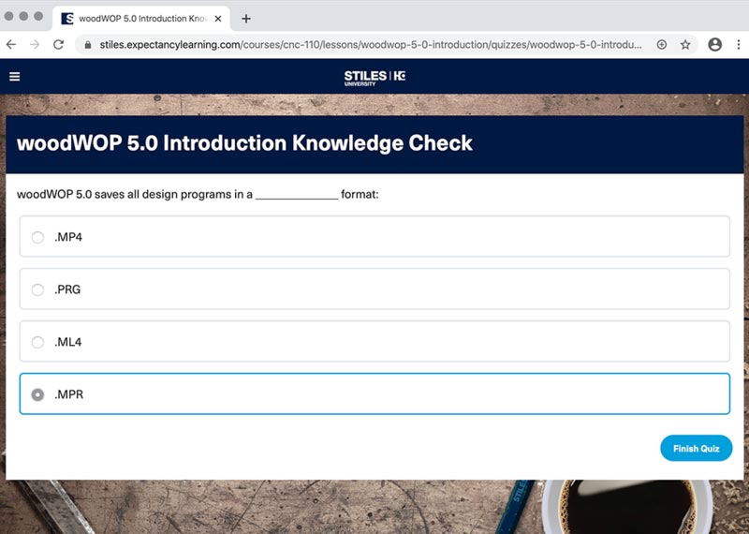Select the woodWOP 5.0 Introduction Knowledge Check browser tab
This screenshot has height=534, width=749.
click(141, 19)
